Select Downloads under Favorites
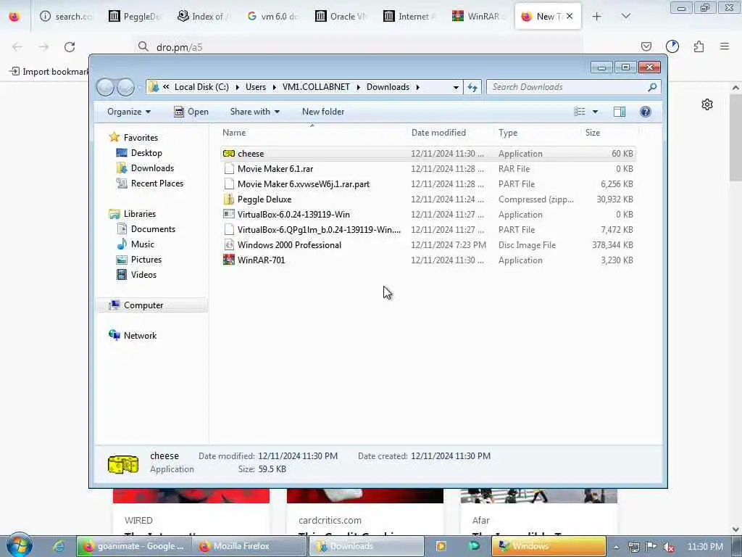This screenshot has height=557, width=742. [x=145, y=168]
